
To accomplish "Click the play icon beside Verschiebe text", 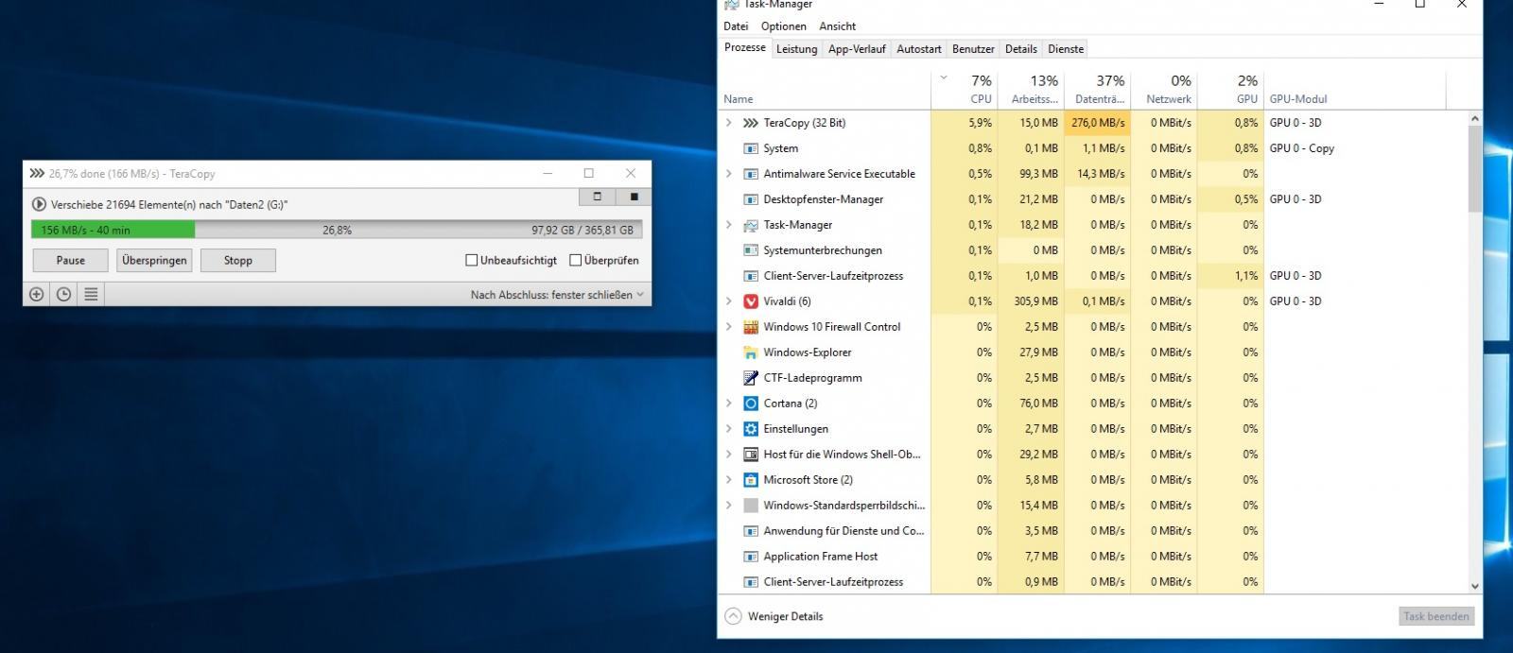I will [39, 204].
